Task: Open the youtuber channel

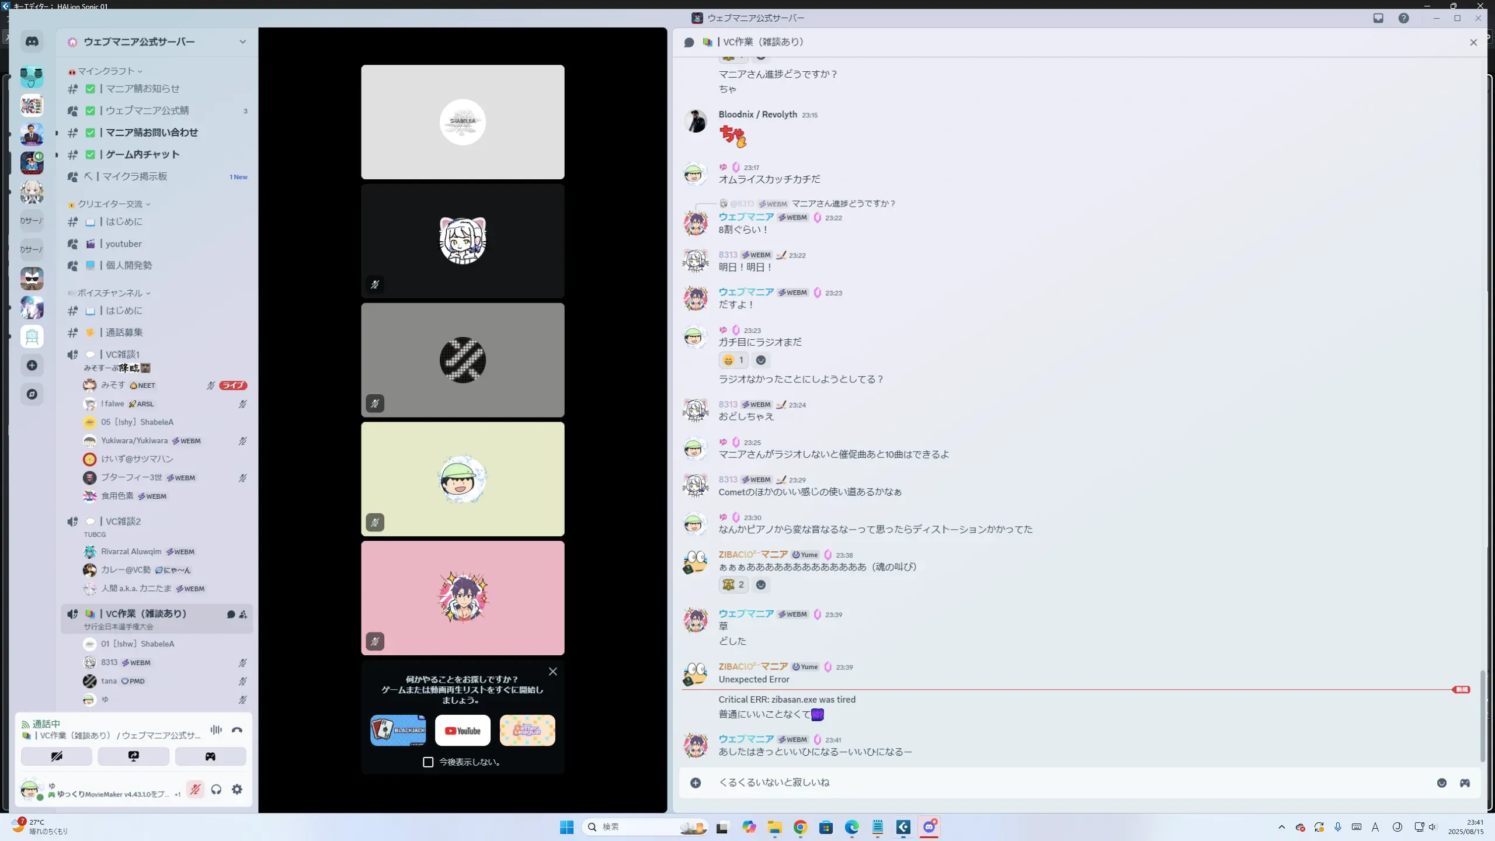Action: (124, 244)
